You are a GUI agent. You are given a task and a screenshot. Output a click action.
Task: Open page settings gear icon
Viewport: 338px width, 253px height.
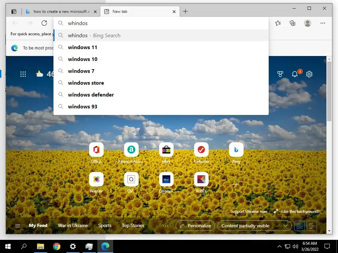(x=309, y=74)
